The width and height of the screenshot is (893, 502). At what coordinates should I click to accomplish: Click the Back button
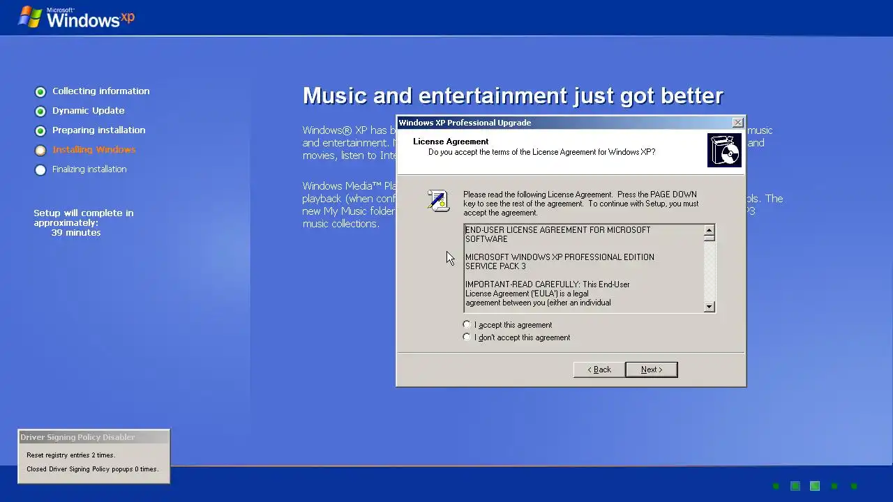coord(599,370)
